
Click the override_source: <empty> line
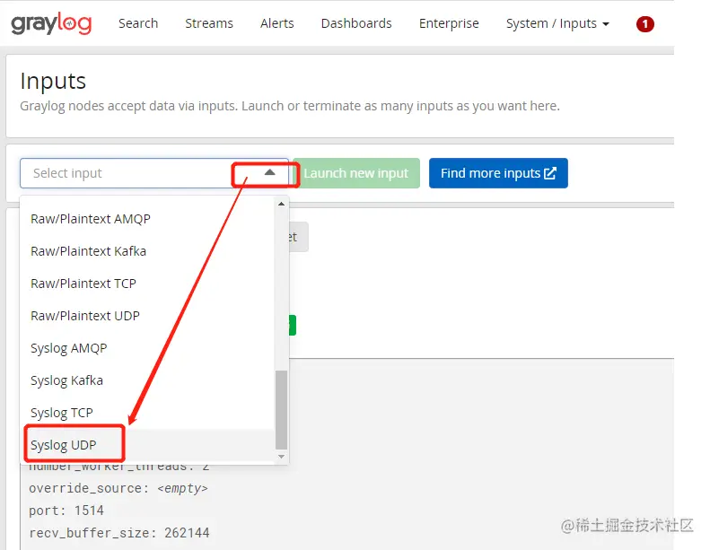point(118,488)
